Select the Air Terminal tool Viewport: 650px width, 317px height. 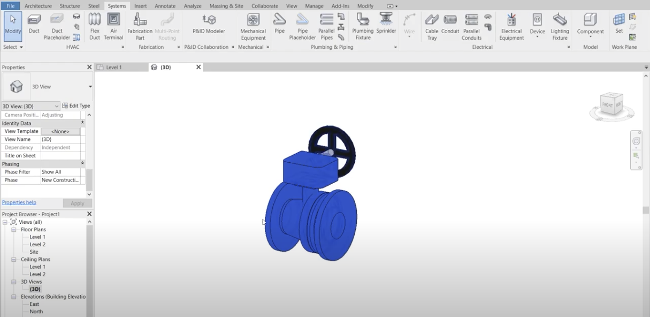point(113,26)
